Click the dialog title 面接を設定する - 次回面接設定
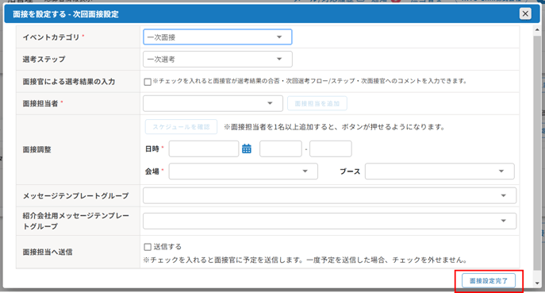 tap(66, 14)
